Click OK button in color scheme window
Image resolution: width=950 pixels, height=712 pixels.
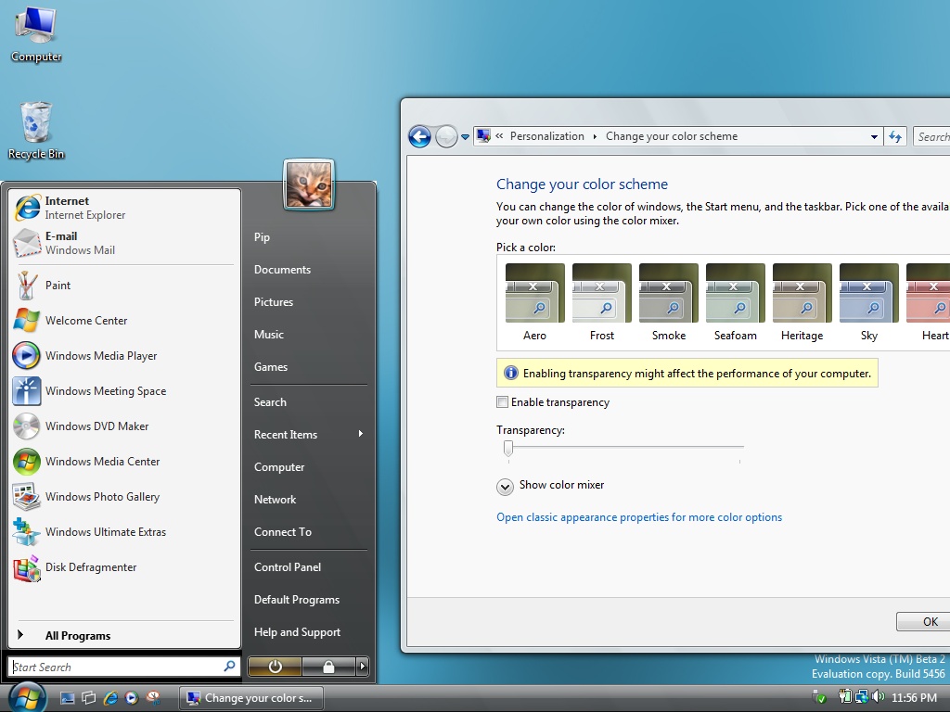tap(925, 622)
